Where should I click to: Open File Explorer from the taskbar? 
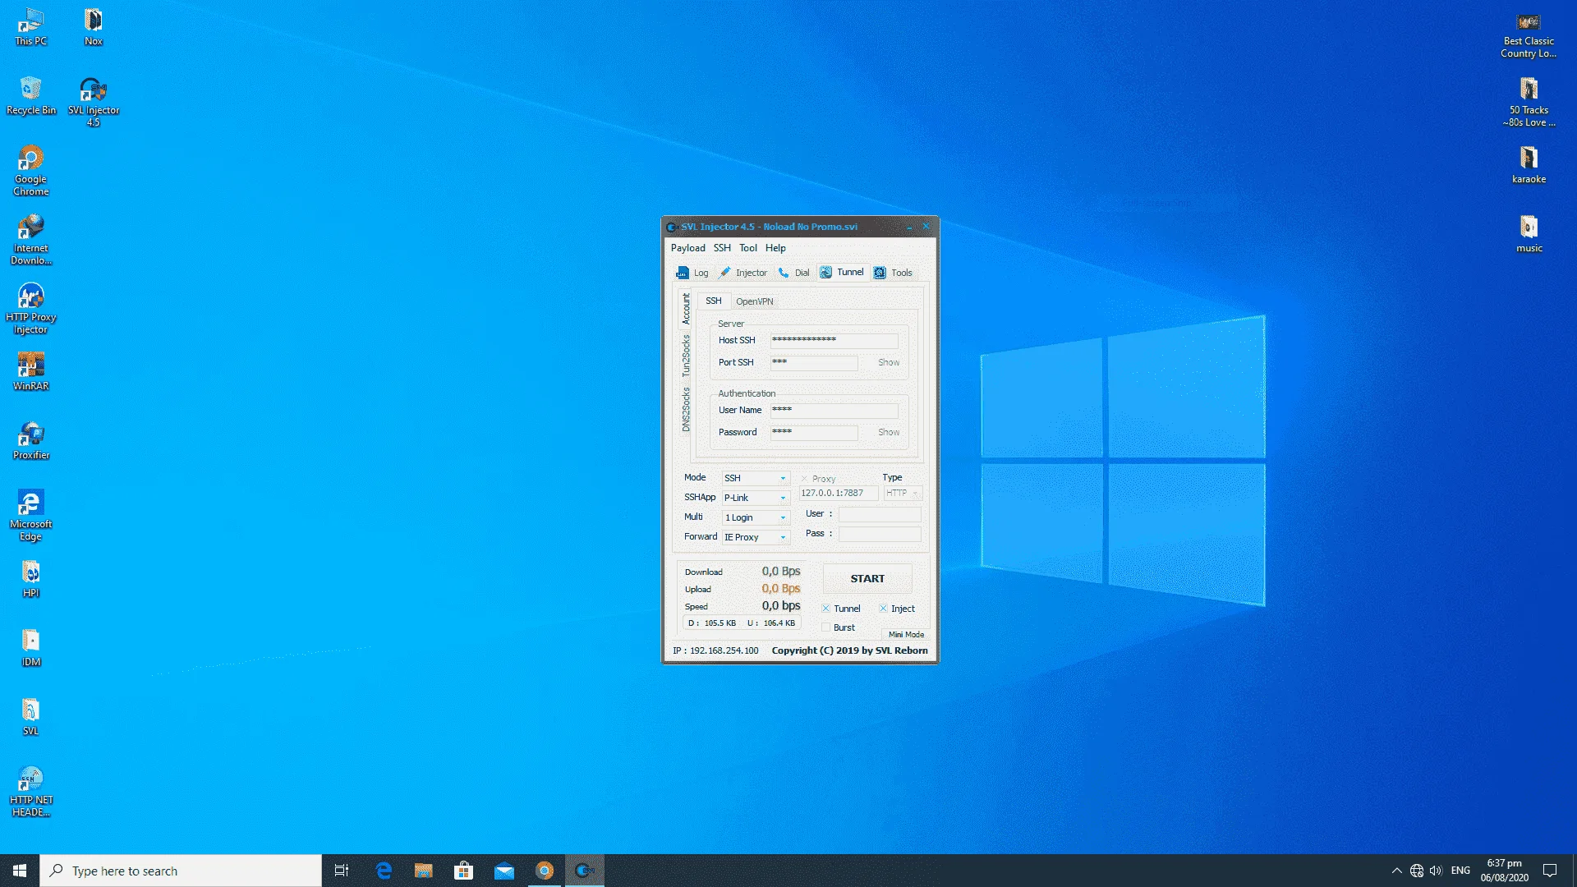[424, 871]
